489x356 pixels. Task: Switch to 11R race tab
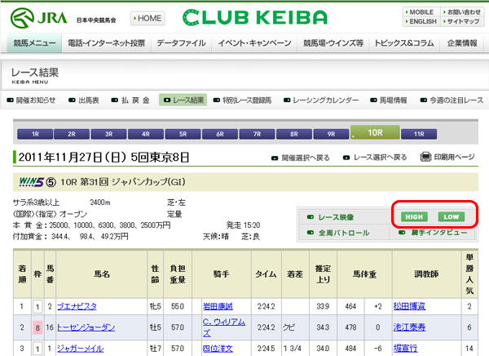click(x=419, y=134)
